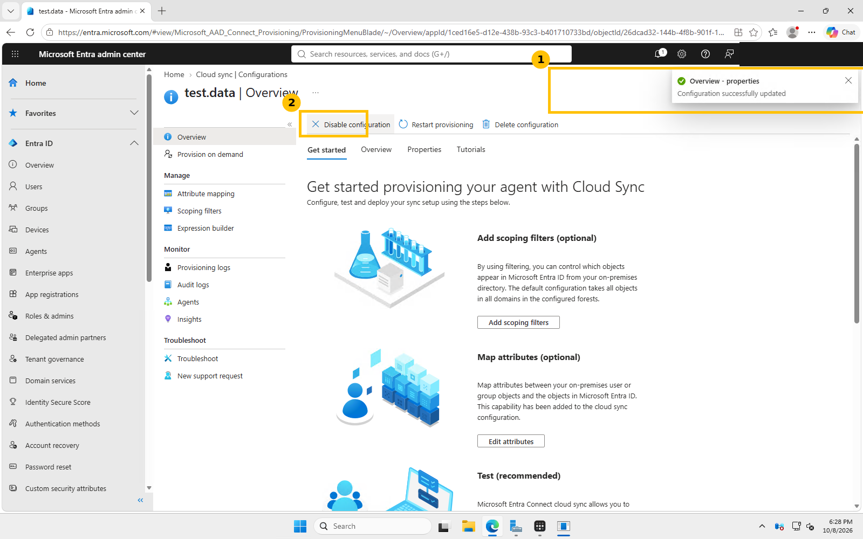
Task: Click Restart provisioning in the command bar
Action: click(436, 125)
